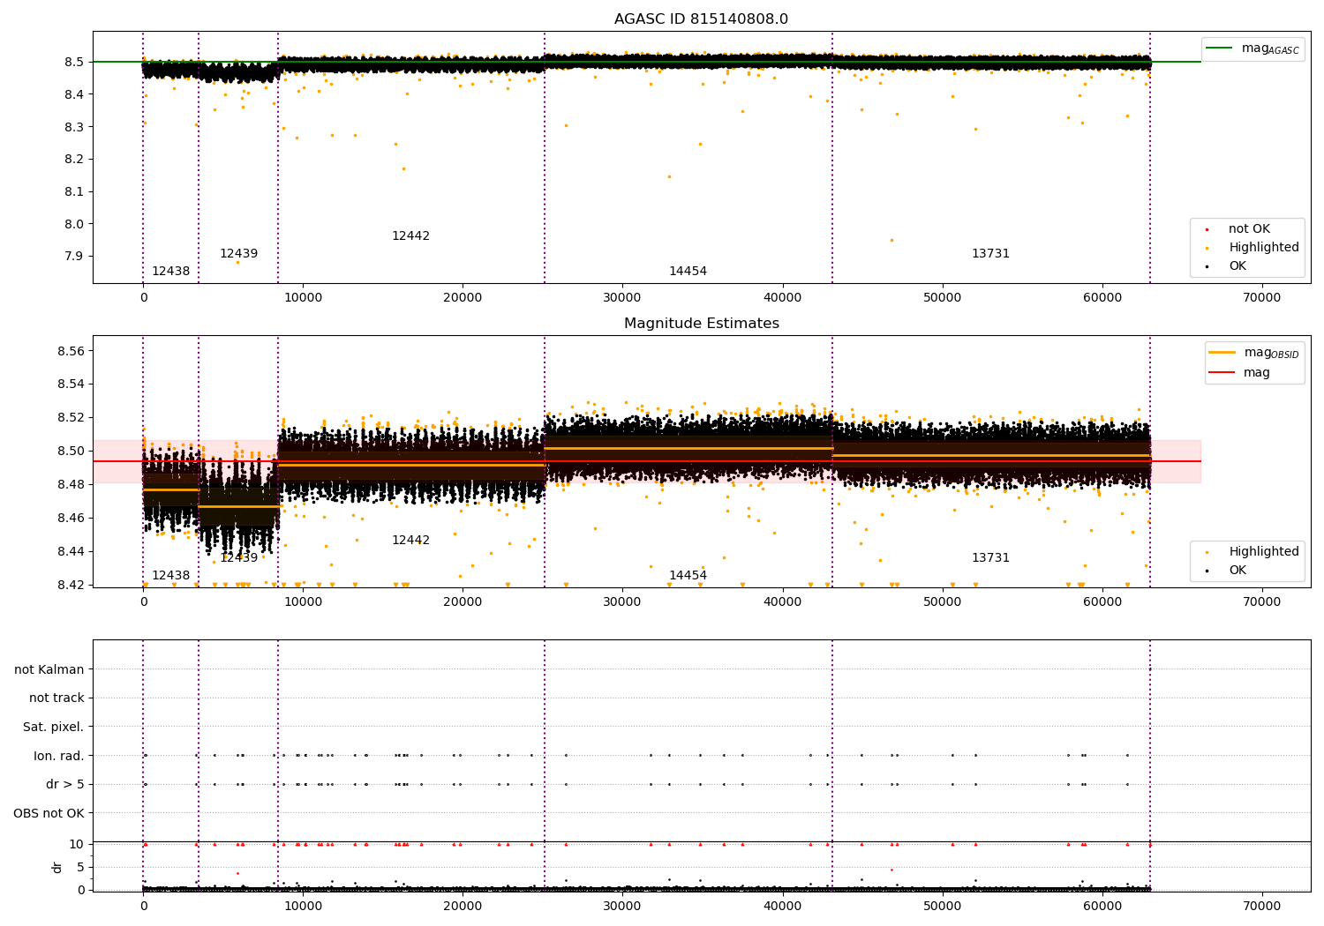Click the y-axis tick 8.0
This screenshot has width=1324, height=926.
(75, 224)
